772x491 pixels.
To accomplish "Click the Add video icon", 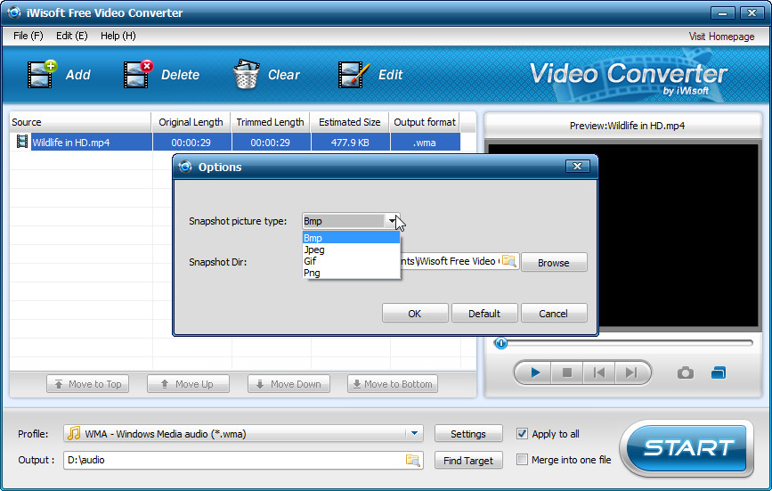I will pyautogui.click(x=43, y=74).
